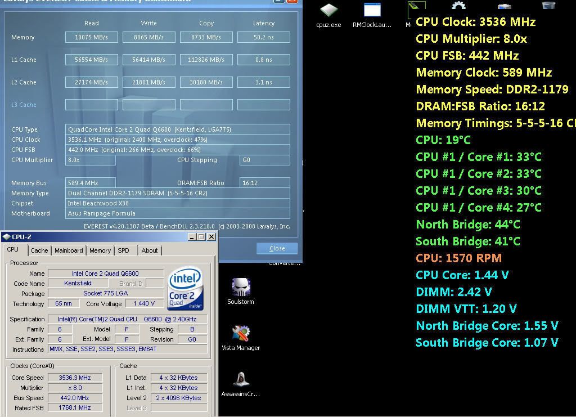Click the CPU-Z Name field Intel Core 2 Quad Q6600

point(106,273)
